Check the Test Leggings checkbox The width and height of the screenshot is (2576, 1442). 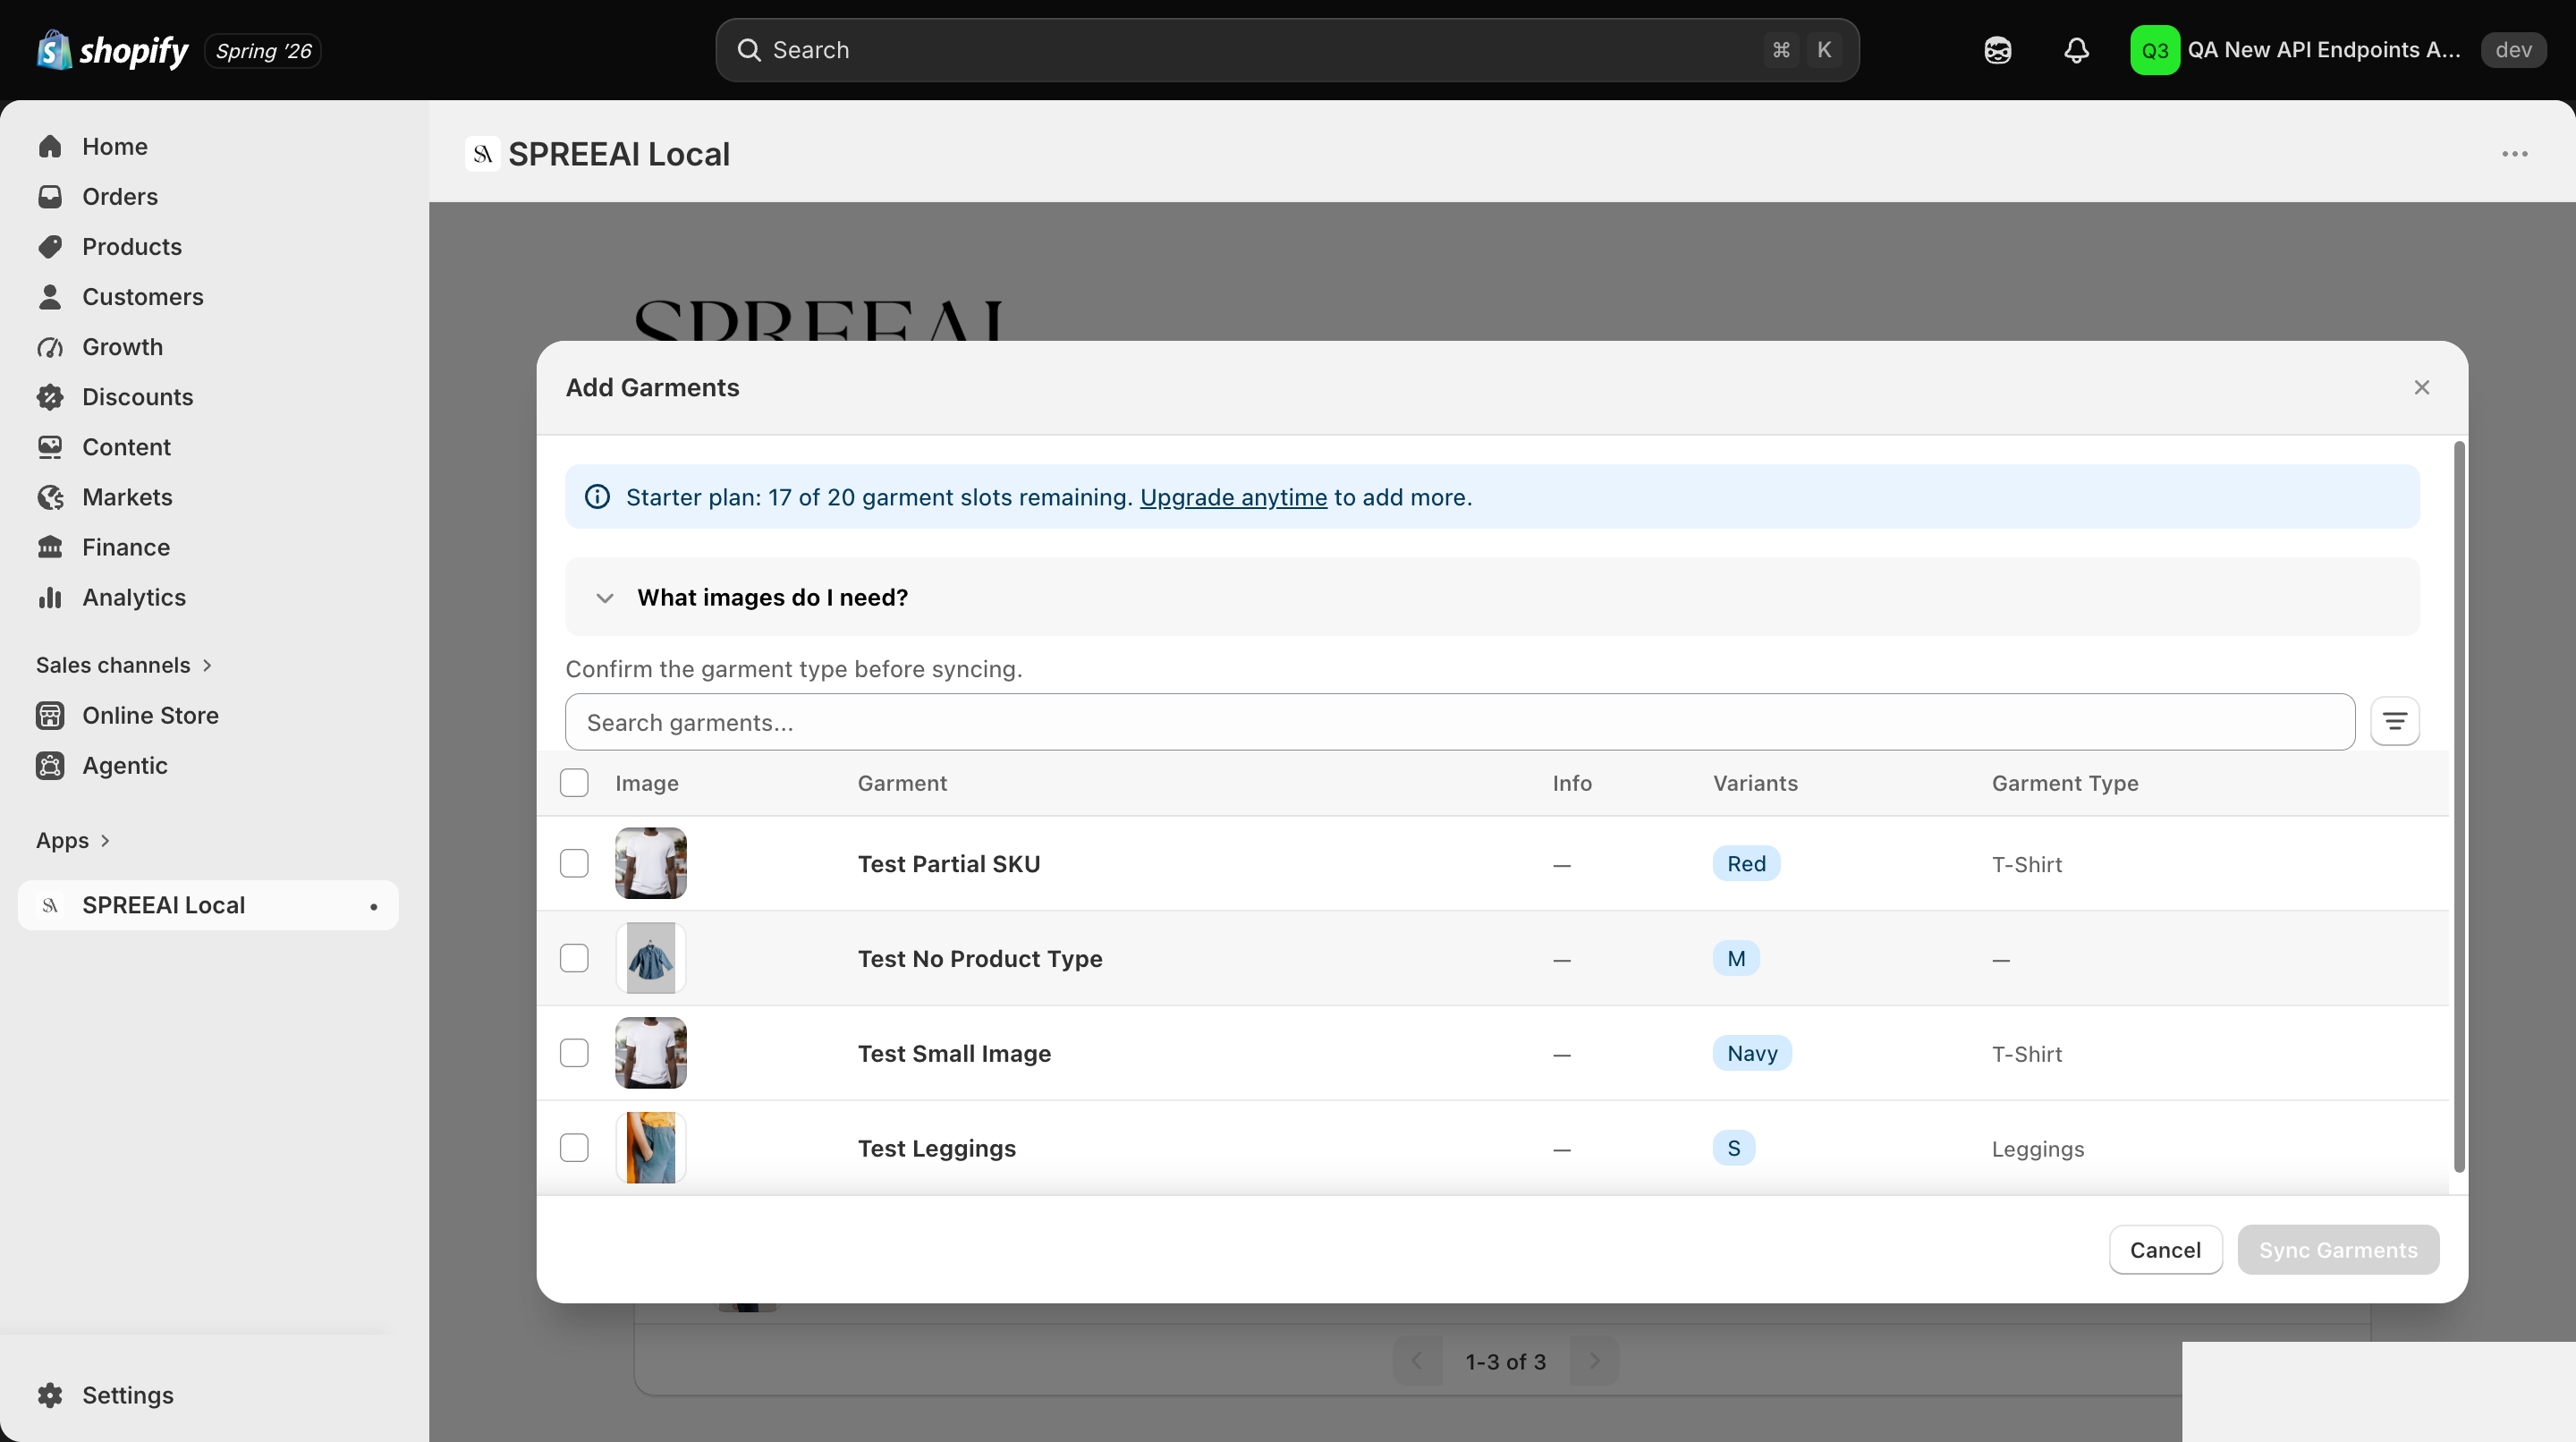tap(574, 1148)
